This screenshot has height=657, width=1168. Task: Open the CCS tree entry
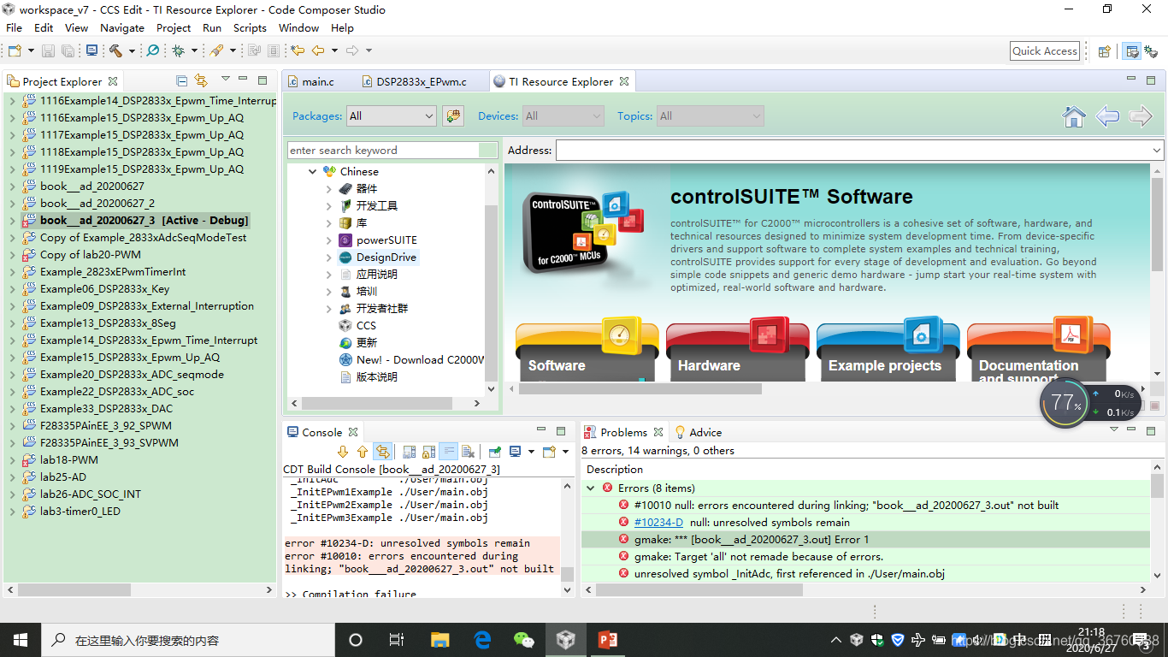pos(366,325)
